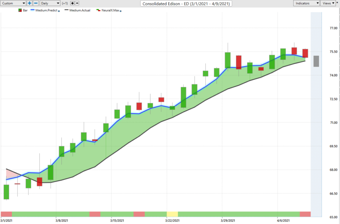The height and width of the screenshot is (224, 340).
Task: Click the gray forecast candle bar
Action: 316,61
